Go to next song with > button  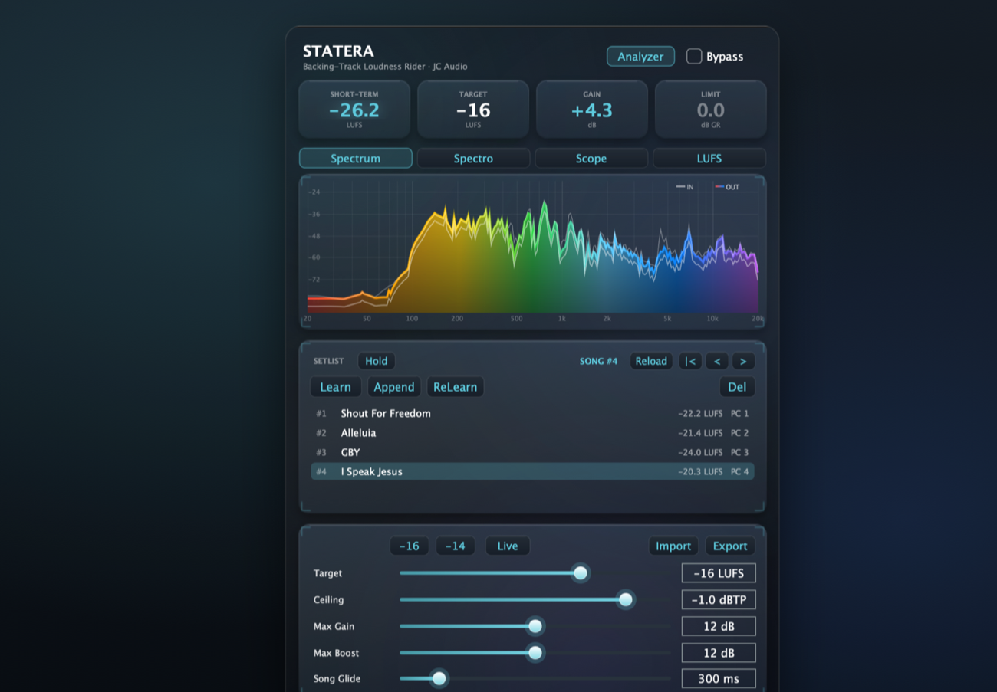pos(743,361)
